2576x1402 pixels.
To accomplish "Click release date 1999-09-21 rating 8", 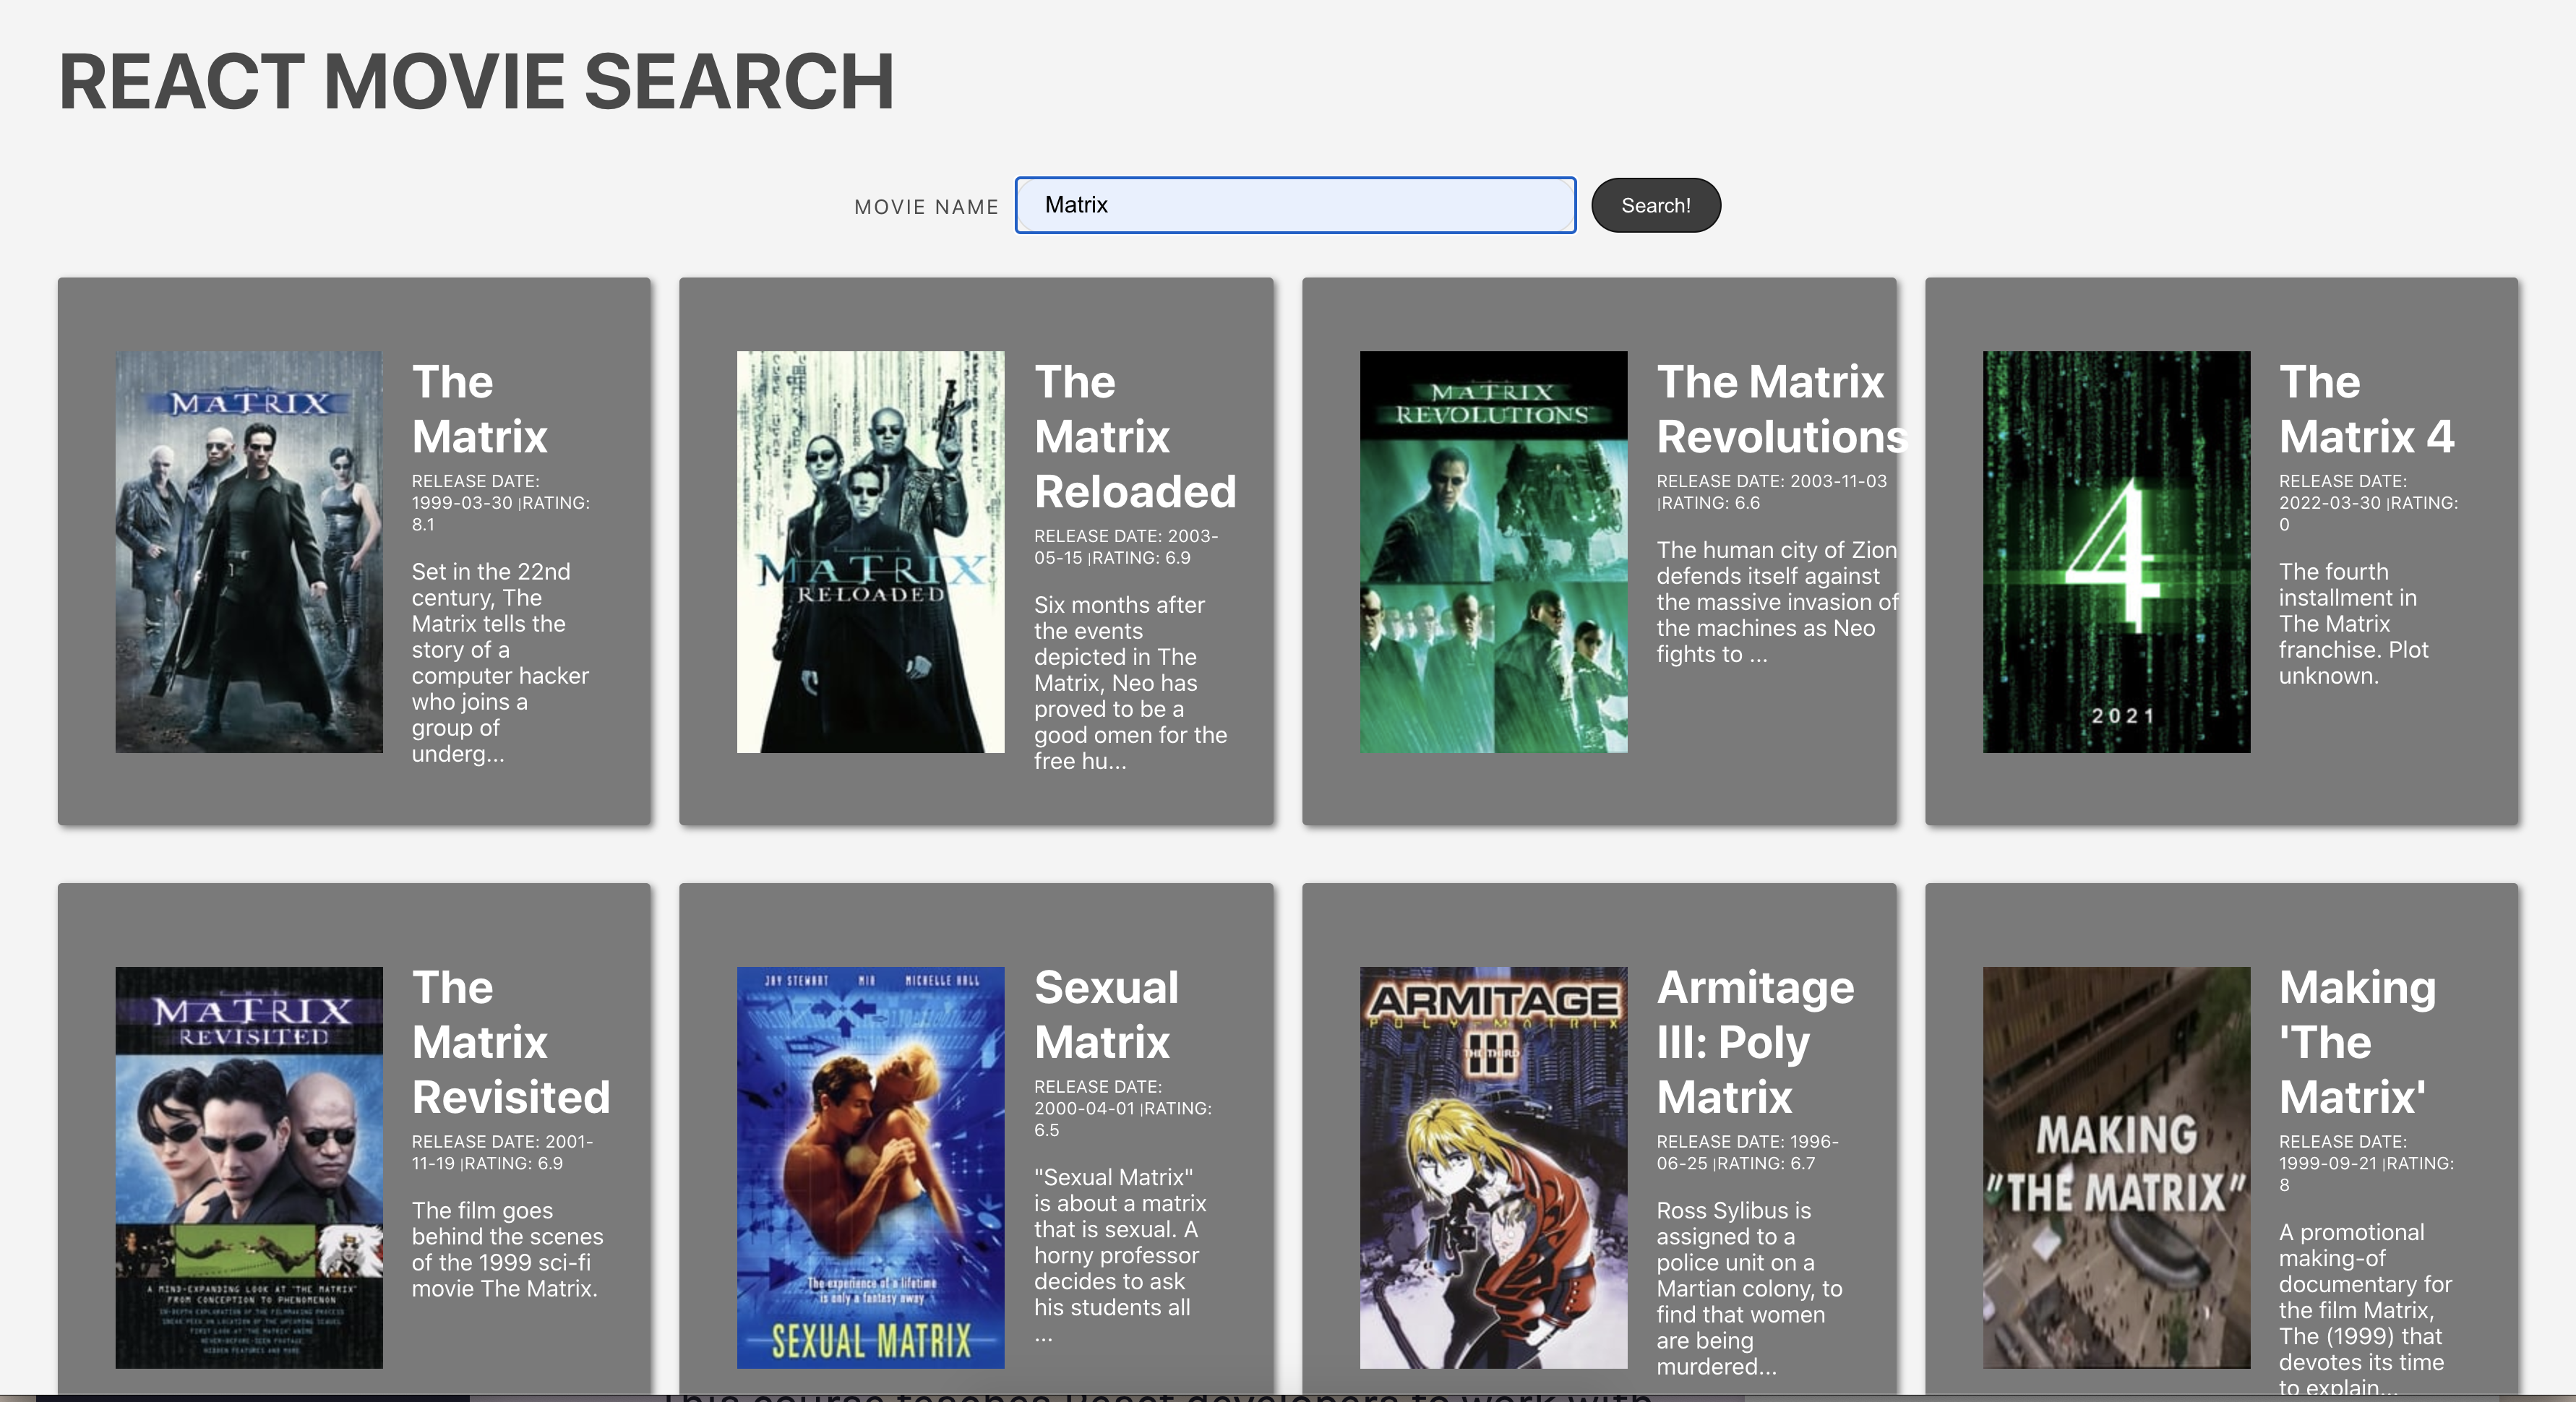I will 2366,1163.
